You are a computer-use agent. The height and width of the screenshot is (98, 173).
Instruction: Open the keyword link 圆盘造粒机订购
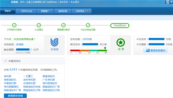(32, 90)
